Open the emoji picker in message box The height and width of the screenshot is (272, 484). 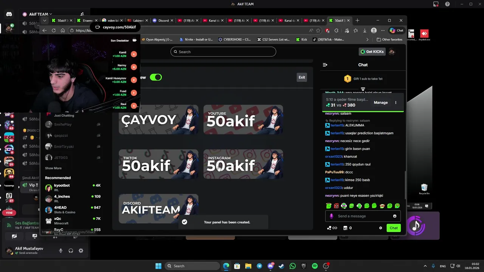(394, 216)
